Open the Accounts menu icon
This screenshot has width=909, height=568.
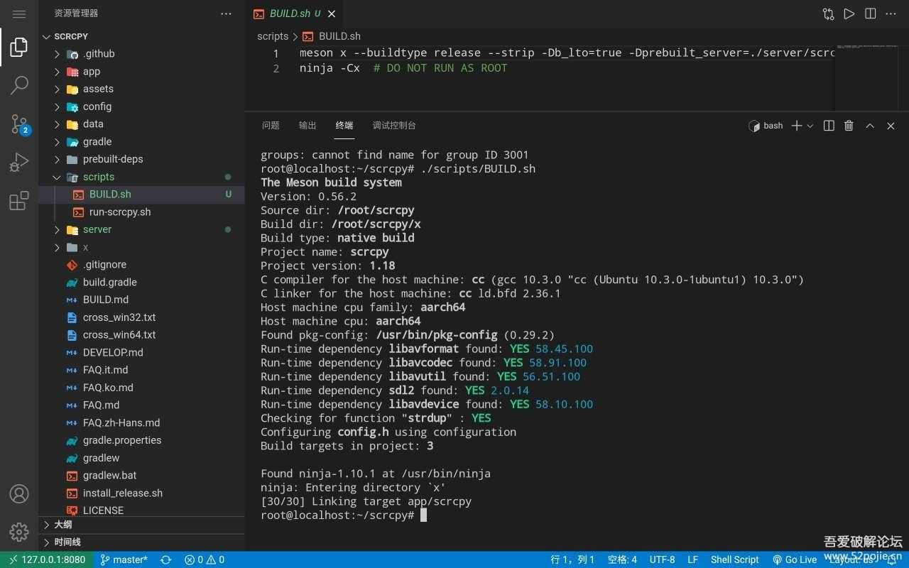tap(19, 493)
